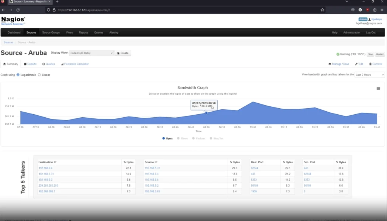Click the tooltip marker showing 516.4 MB

click(x=206, y=112)
